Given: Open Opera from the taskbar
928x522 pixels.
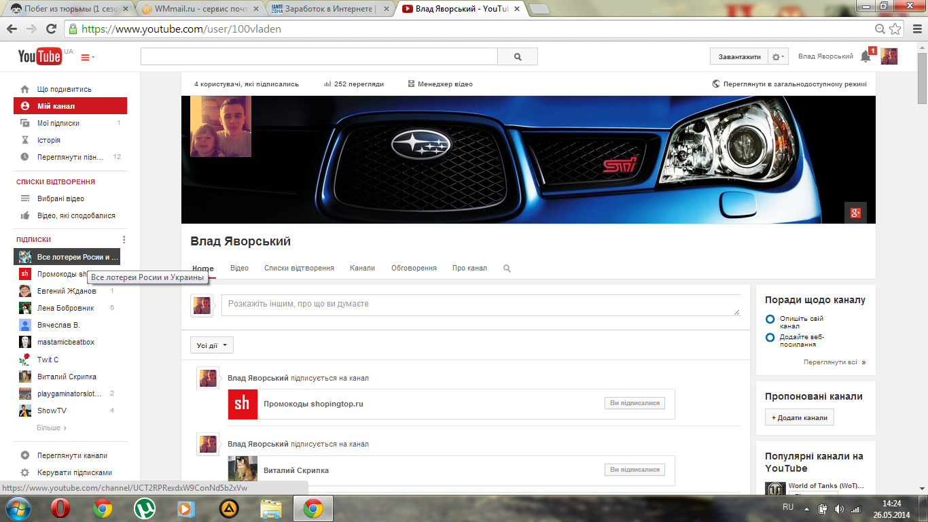Looking at the screenshot, I should click(x=61, y=508).
